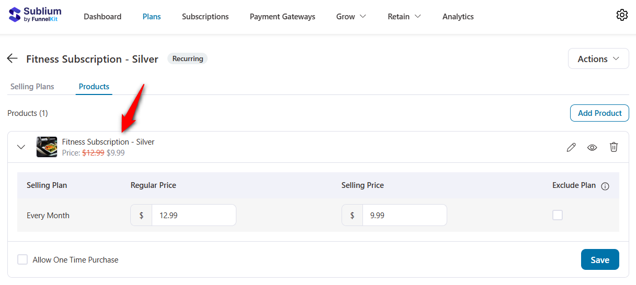Enable Allow One Time Purchase checkbox
Image resolution: width=636 pixels, height=285 pixels.
(x=22, y=259)
